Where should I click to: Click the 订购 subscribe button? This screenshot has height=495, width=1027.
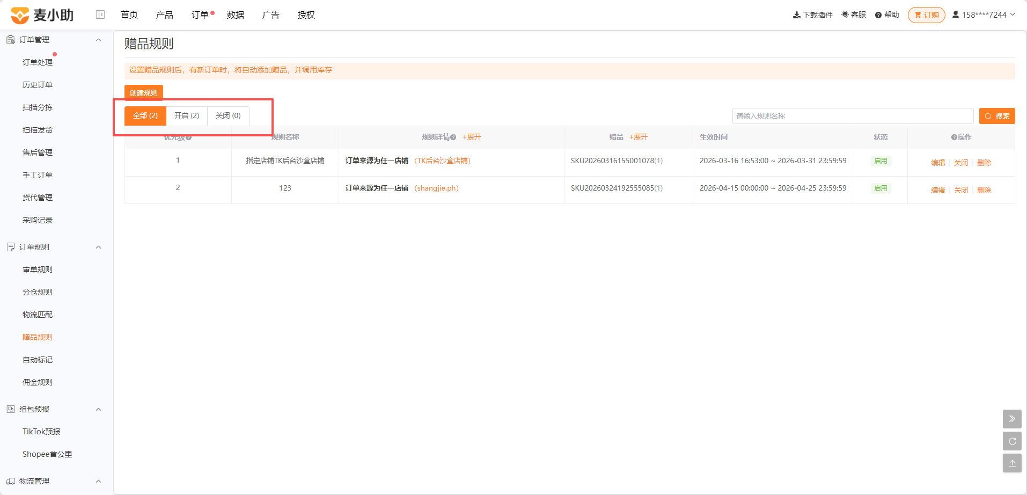[927, 15]
